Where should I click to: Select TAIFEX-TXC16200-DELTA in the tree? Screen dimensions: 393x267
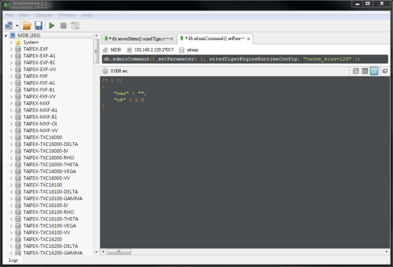pos(51,246)
